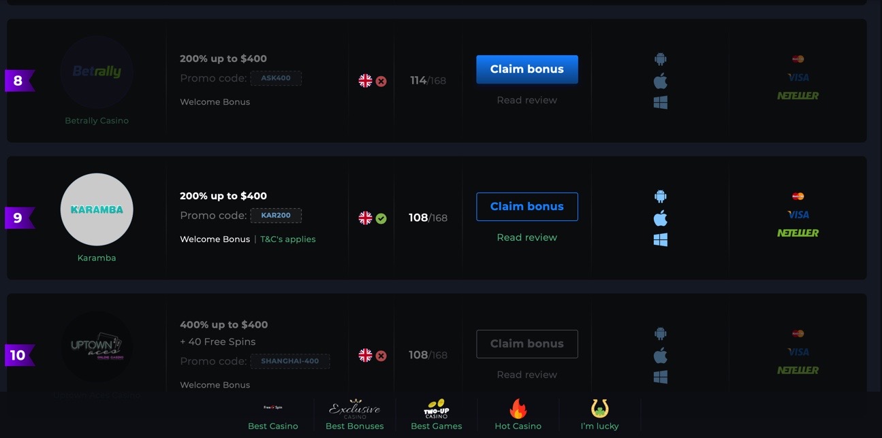Open the Best Bonuses tab
The height and width of the screenshot is (438, 882).
click(x=355, y=415)
